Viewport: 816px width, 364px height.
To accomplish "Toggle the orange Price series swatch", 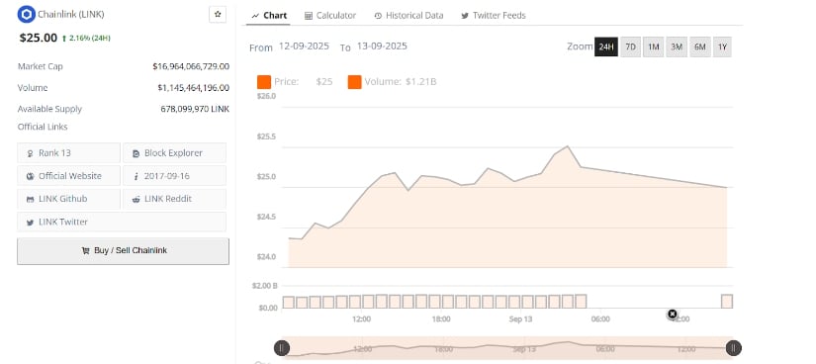I will (264, 82).
